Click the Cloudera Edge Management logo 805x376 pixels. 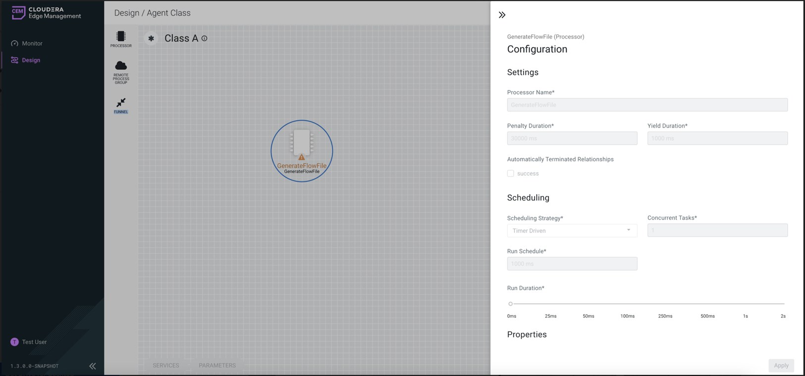pyautogui.click(x=46, y=13)
